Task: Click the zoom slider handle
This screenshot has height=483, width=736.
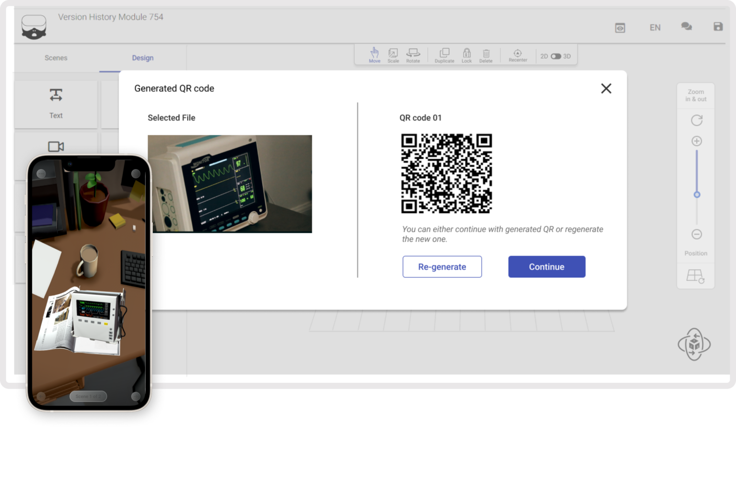Action: [x=697, y=195]
